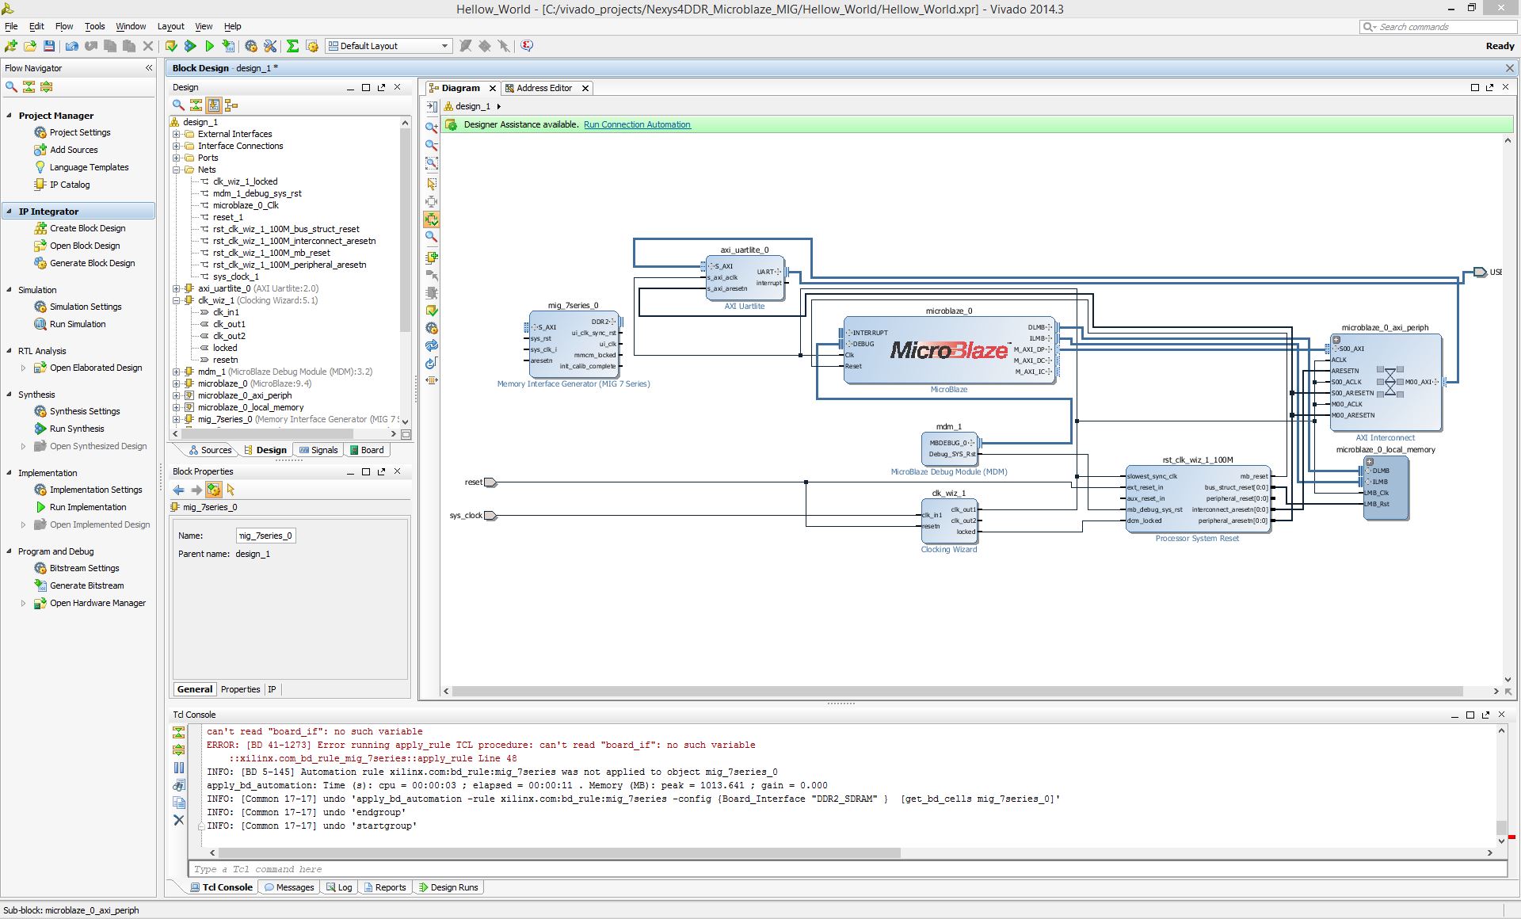Image resolution: width=1521 pixels, height=919 pixels.
Task: Click the Add IP icon in diagram toolbar
Action: click(432, 257)
